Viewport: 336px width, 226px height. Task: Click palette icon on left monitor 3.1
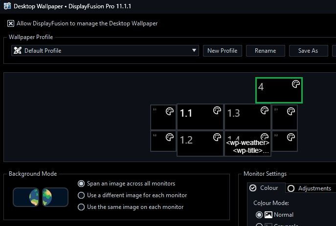pos(169,112)
